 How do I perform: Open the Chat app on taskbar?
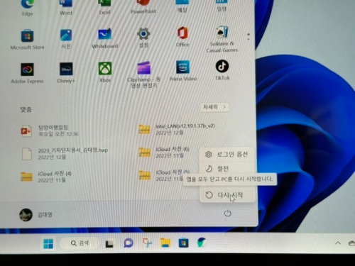[x=129, y=243]
